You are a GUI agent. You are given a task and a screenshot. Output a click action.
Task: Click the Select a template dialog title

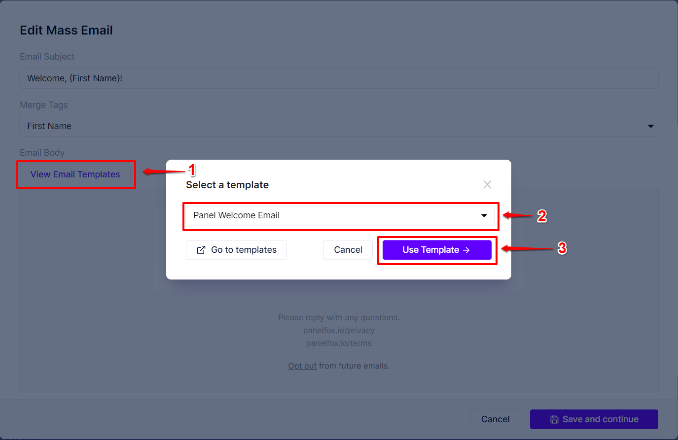point(227,185)
